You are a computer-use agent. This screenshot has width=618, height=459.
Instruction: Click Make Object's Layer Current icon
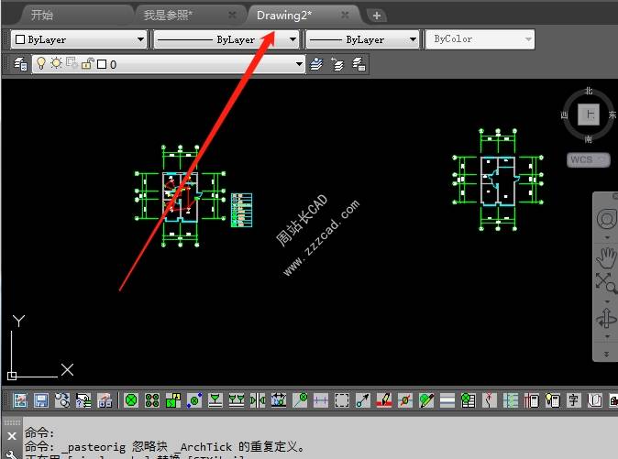316,64
